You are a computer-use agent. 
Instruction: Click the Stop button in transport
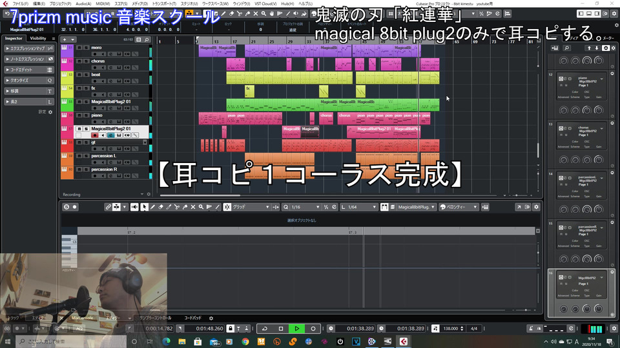[281, 328]
